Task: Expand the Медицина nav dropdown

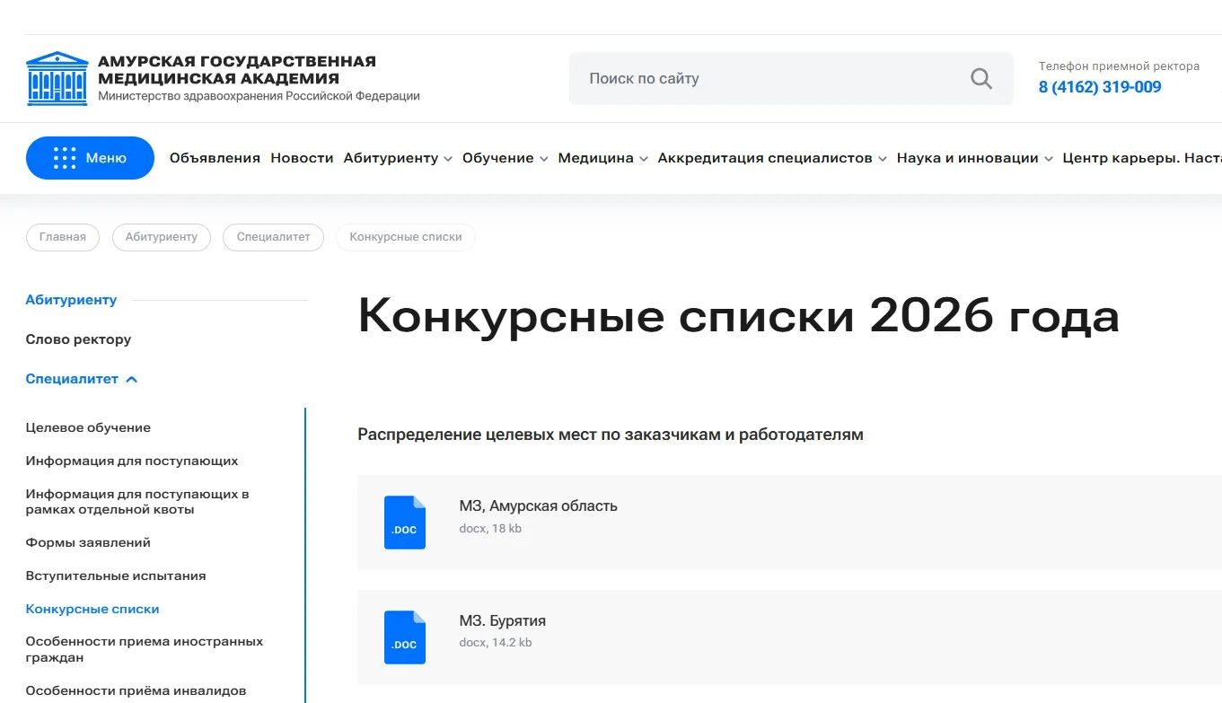Action: click(x=602, y=158)
